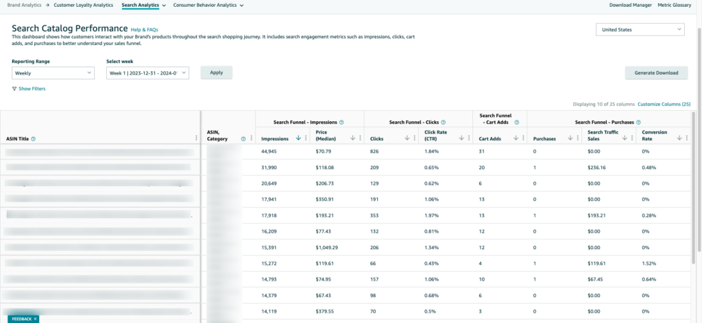Click Generate Download button
The height and width of the screenshot is (323, 702).
coord(656,73)
